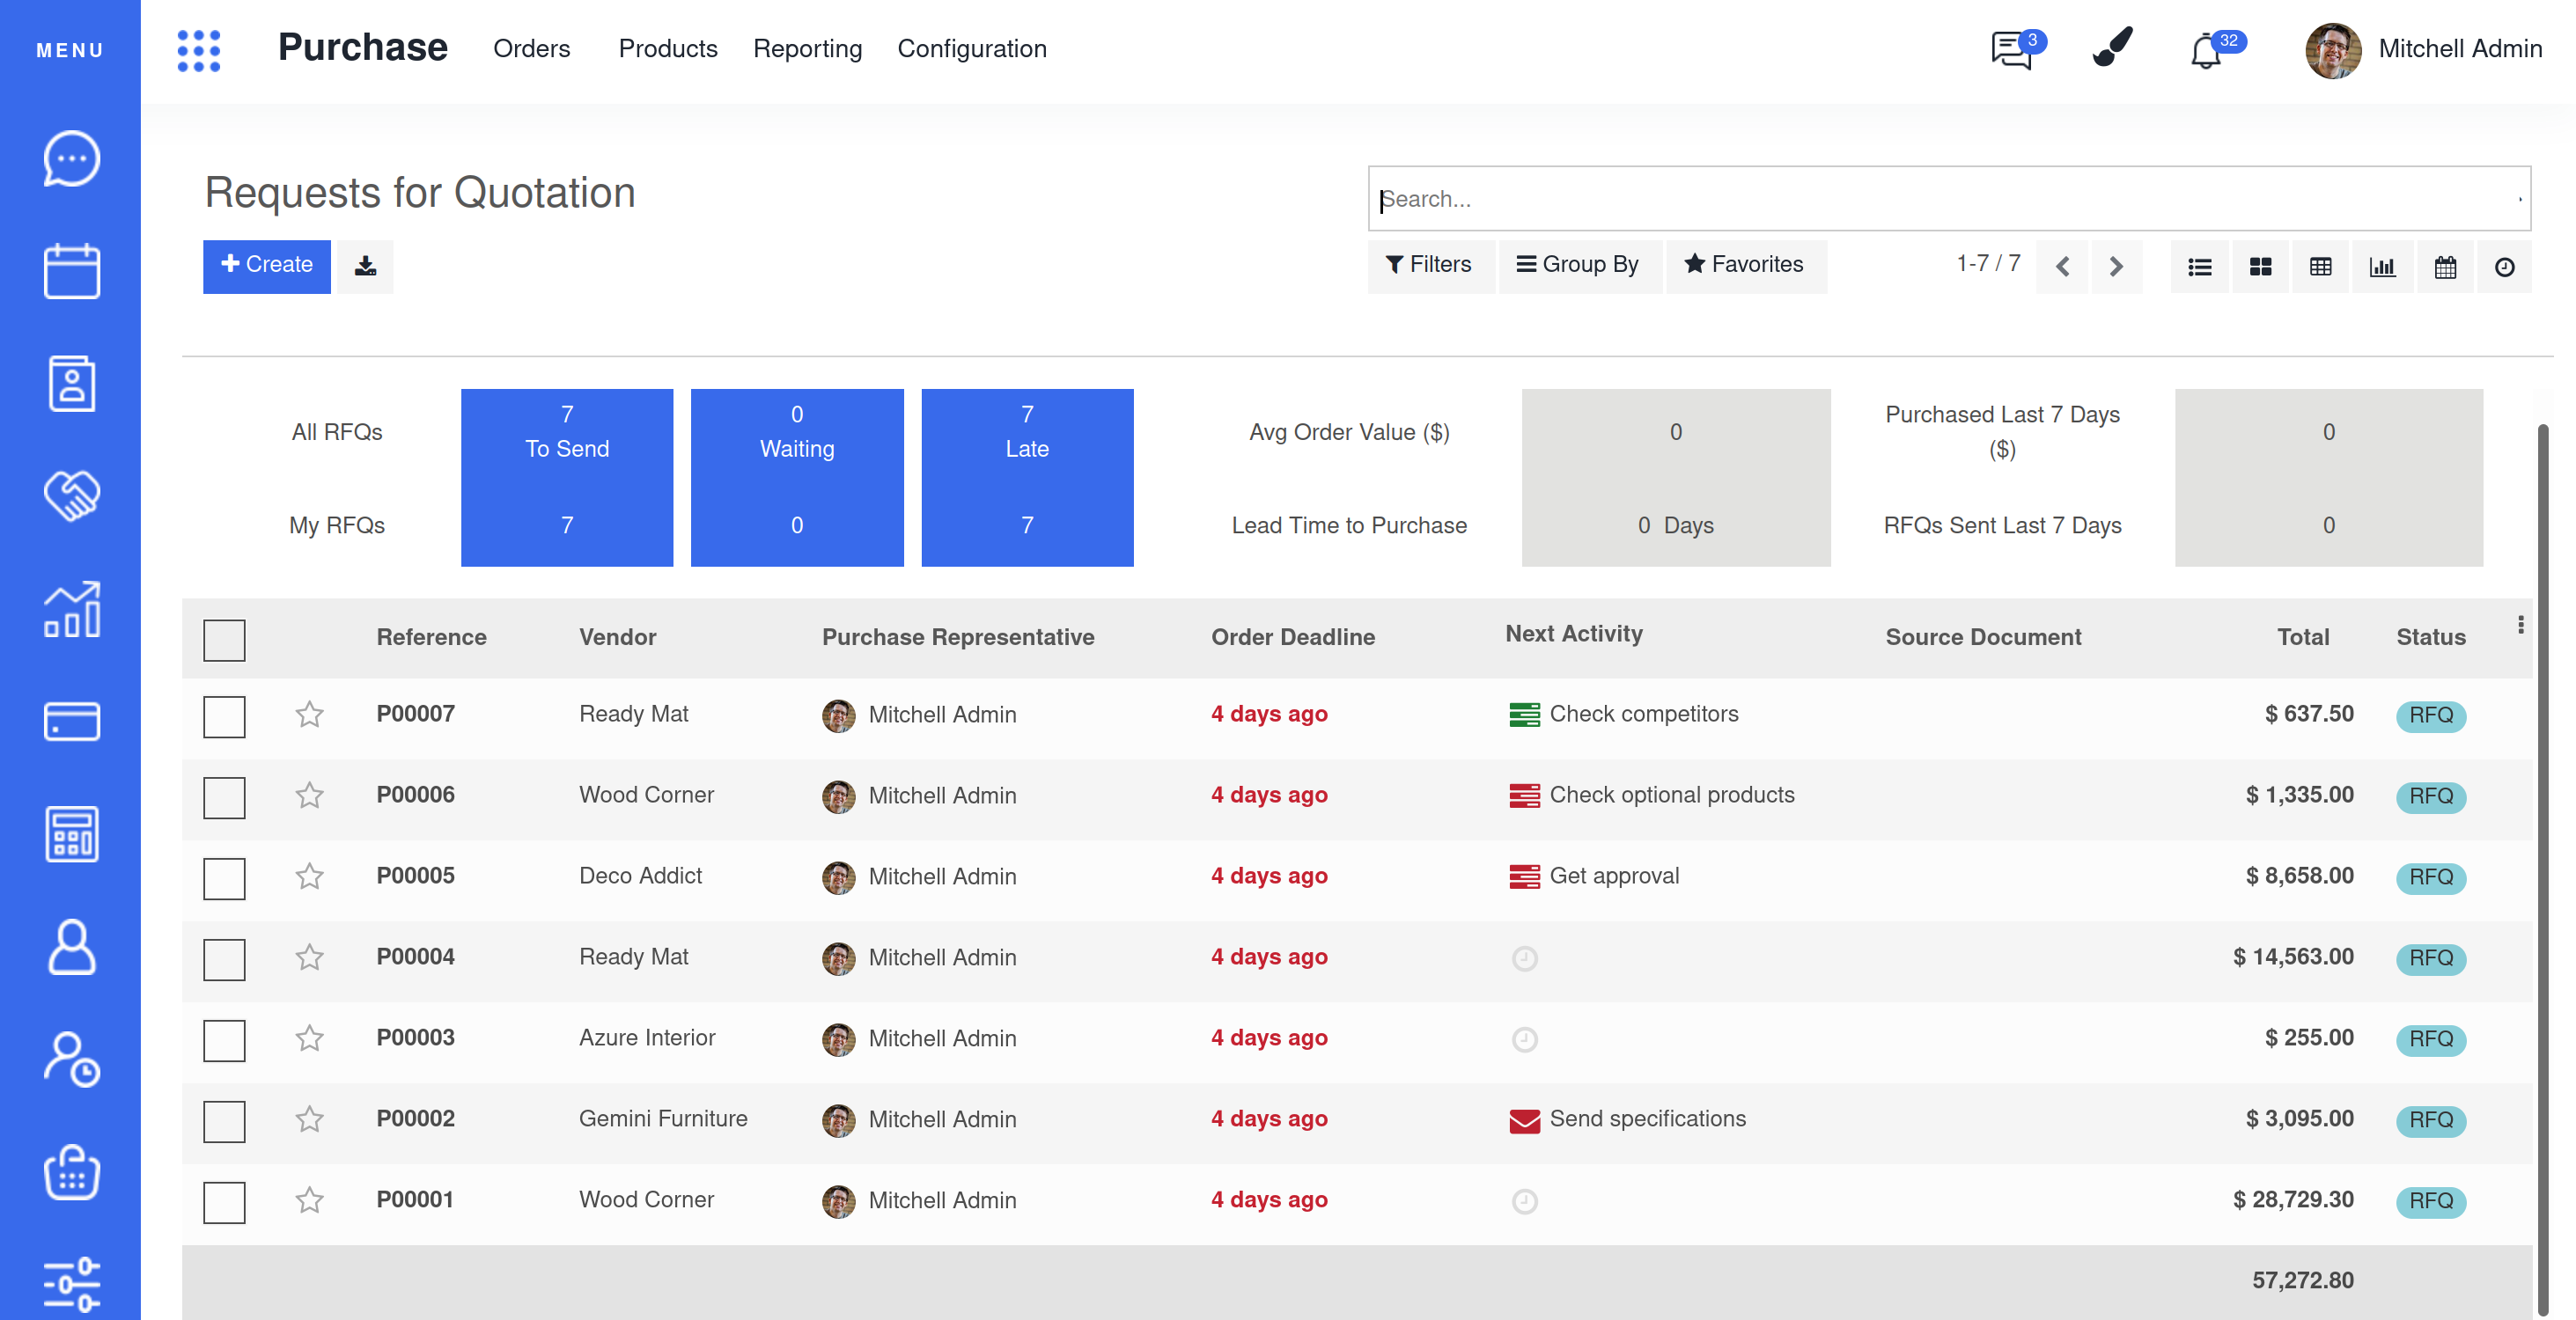Open the Discuss chat sidebar icon
The image size is (2576, 1320).
pos(71,159)
